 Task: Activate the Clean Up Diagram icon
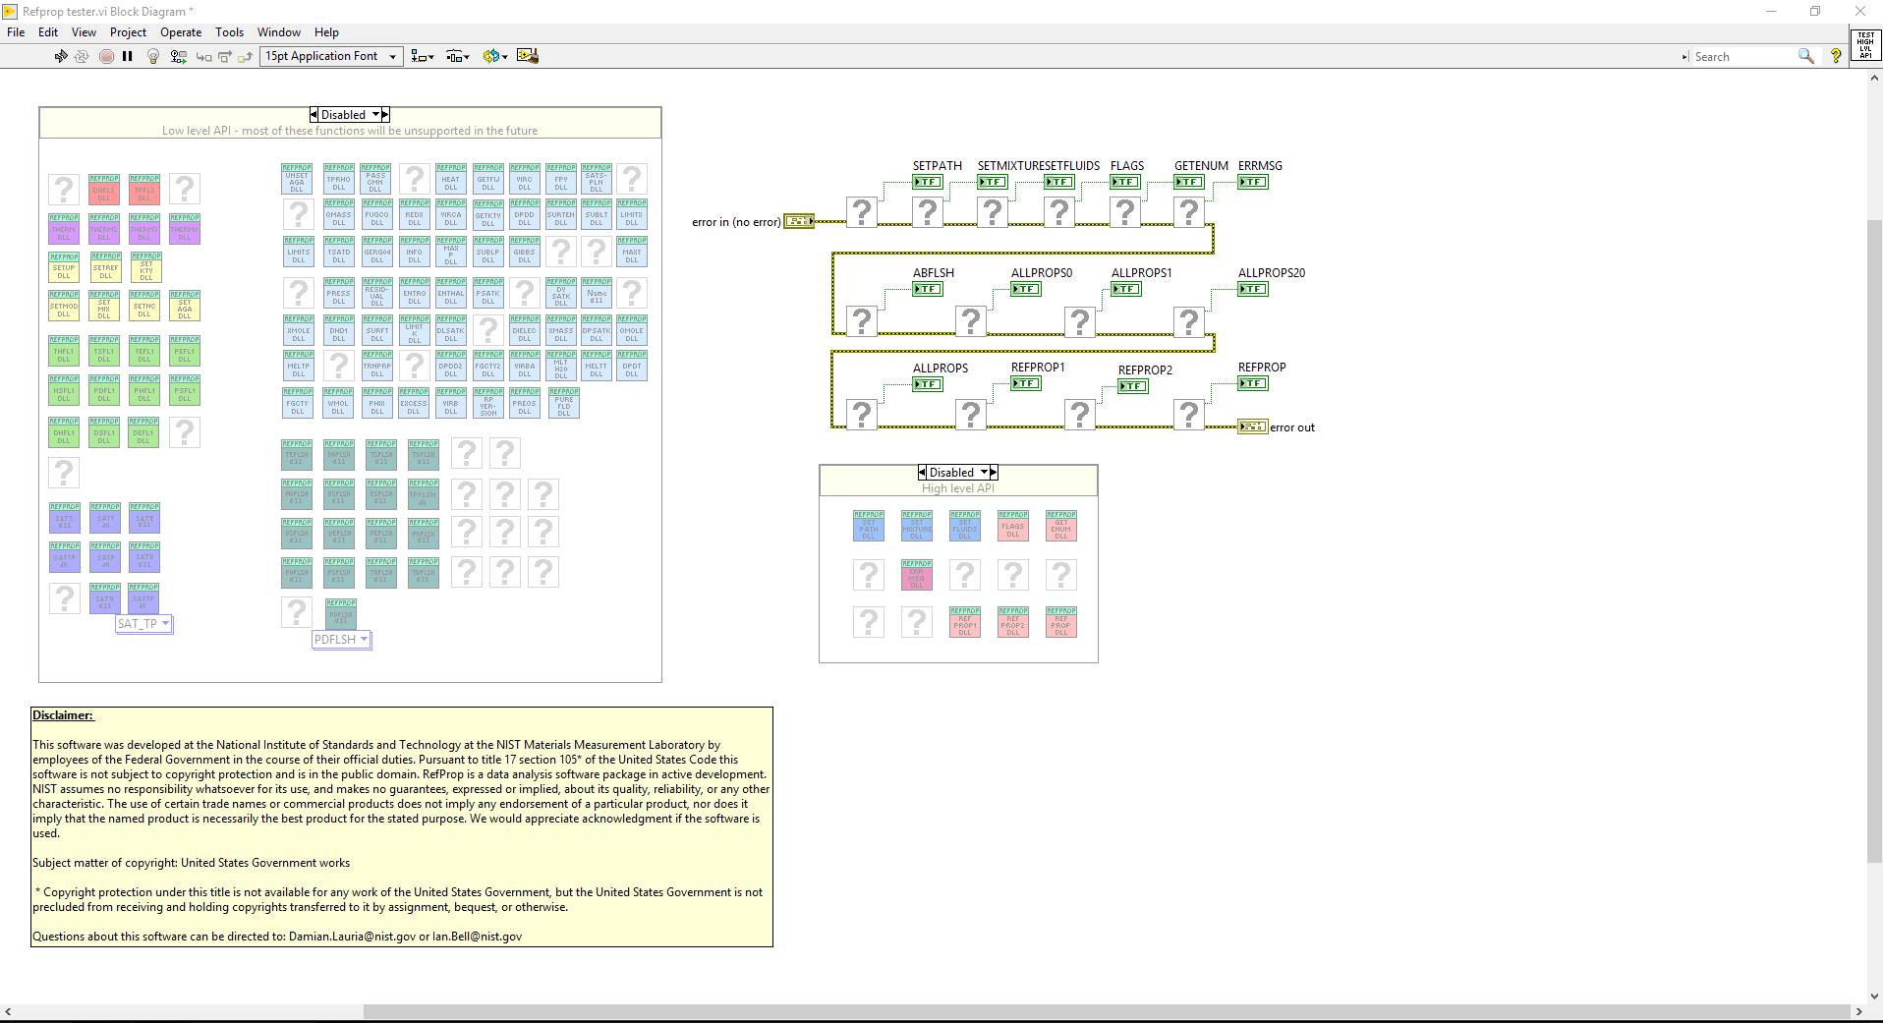coord(528,56)
